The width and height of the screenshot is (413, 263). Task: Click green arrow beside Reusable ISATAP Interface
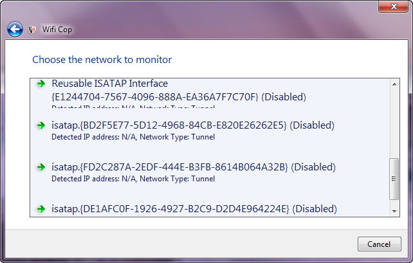click(x=41, y=84)
